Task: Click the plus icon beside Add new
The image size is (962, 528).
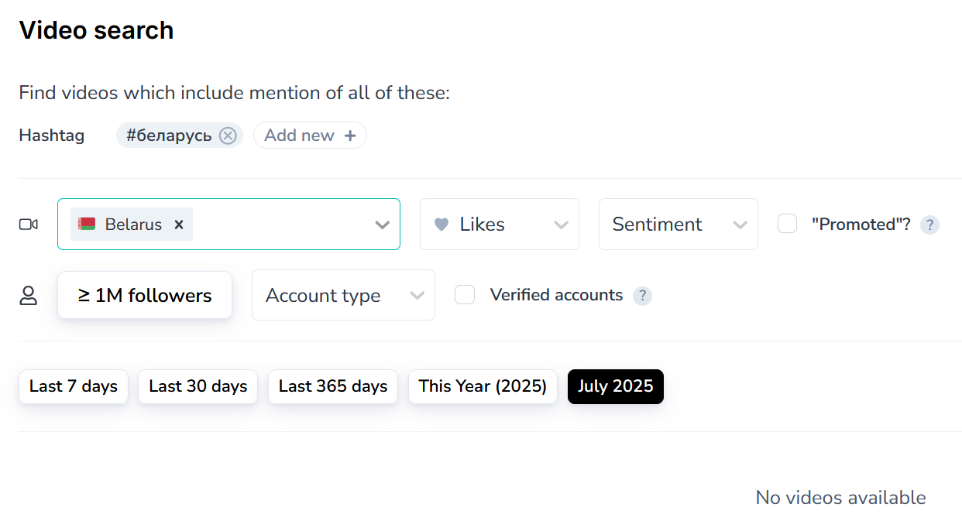Action: tap(350, 135)
